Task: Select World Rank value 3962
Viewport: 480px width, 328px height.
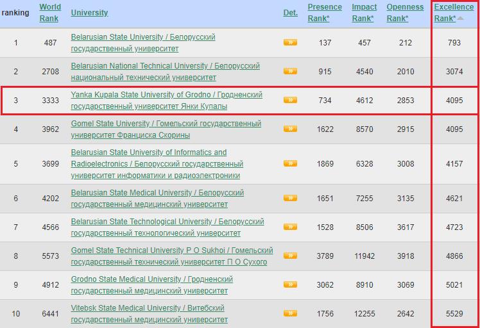Action: point(50,129)
